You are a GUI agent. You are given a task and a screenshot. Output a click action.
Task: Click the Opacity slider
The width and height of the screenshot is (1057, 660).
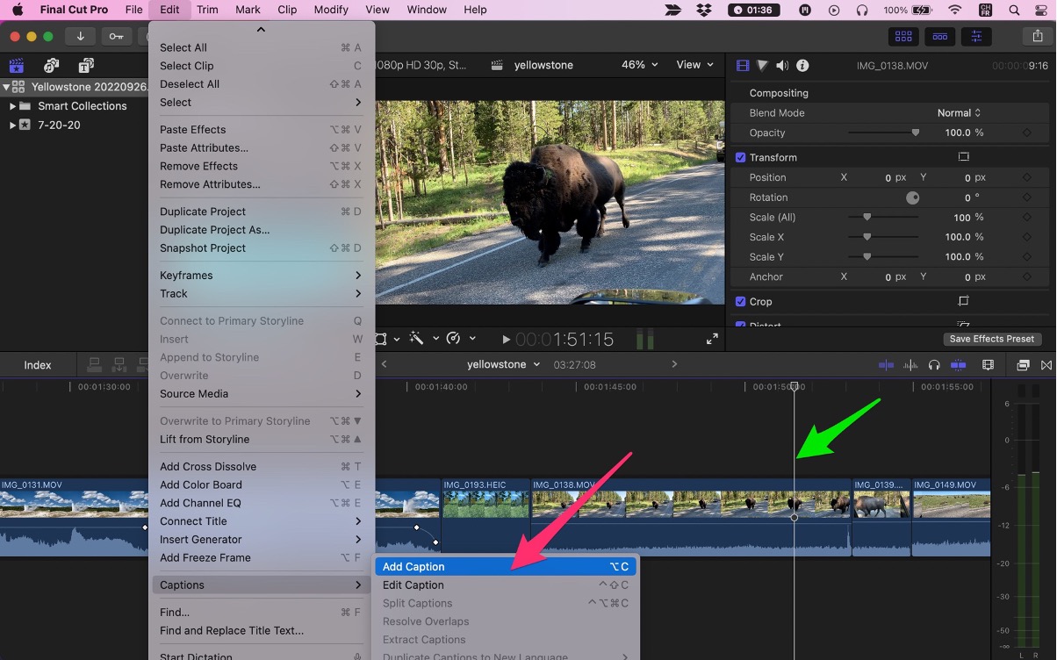point(883,133)
